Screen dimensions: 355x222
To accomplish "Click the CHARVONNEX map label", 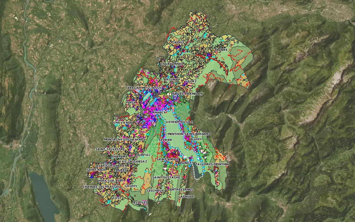I will [x=171, y=64].
